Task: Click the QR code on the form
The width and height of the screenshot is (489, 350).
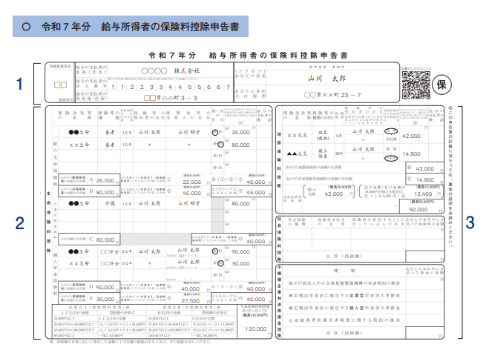Action: click(415, 85)
